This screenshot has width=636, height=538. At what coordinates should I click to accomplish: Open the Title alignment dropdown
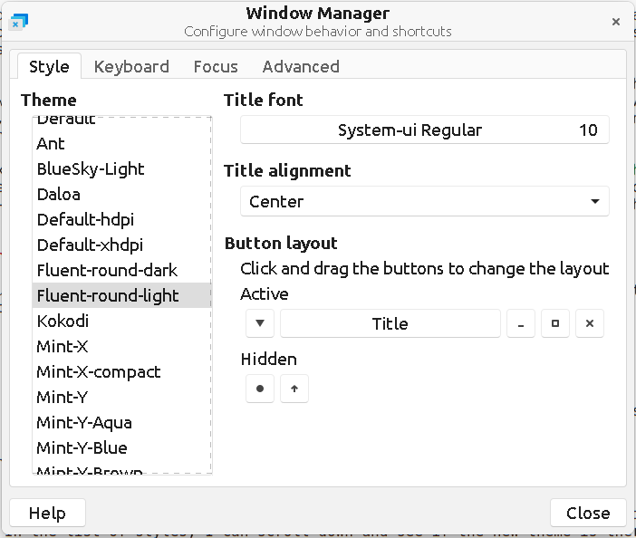[x=424, y=201]
